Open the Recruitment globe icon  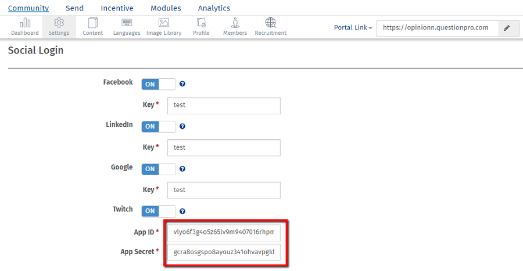point(270,23)
